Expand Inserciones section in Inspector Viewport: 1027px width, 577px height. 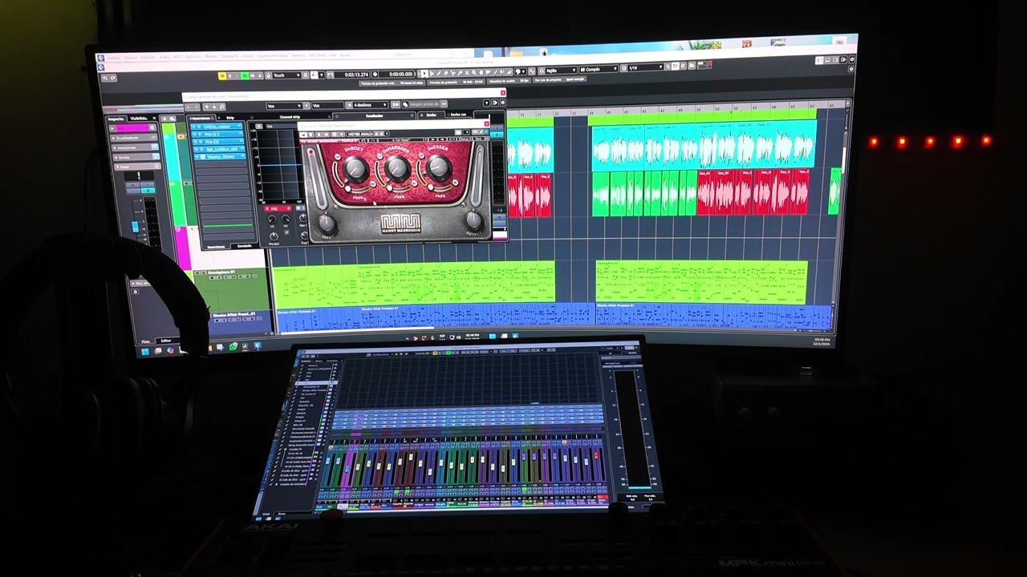point(135,147)
